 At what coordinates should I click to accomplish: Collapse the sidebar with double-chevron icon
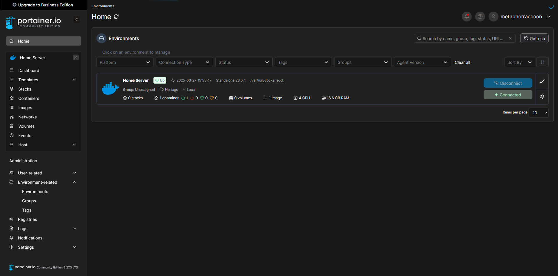pos(77,19)
